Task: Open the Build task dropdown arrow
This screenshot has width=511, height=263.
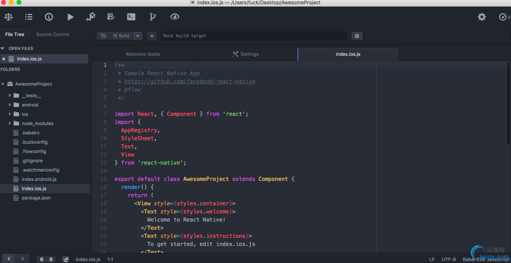Action: pyautogui.click(x=138, y=36)
